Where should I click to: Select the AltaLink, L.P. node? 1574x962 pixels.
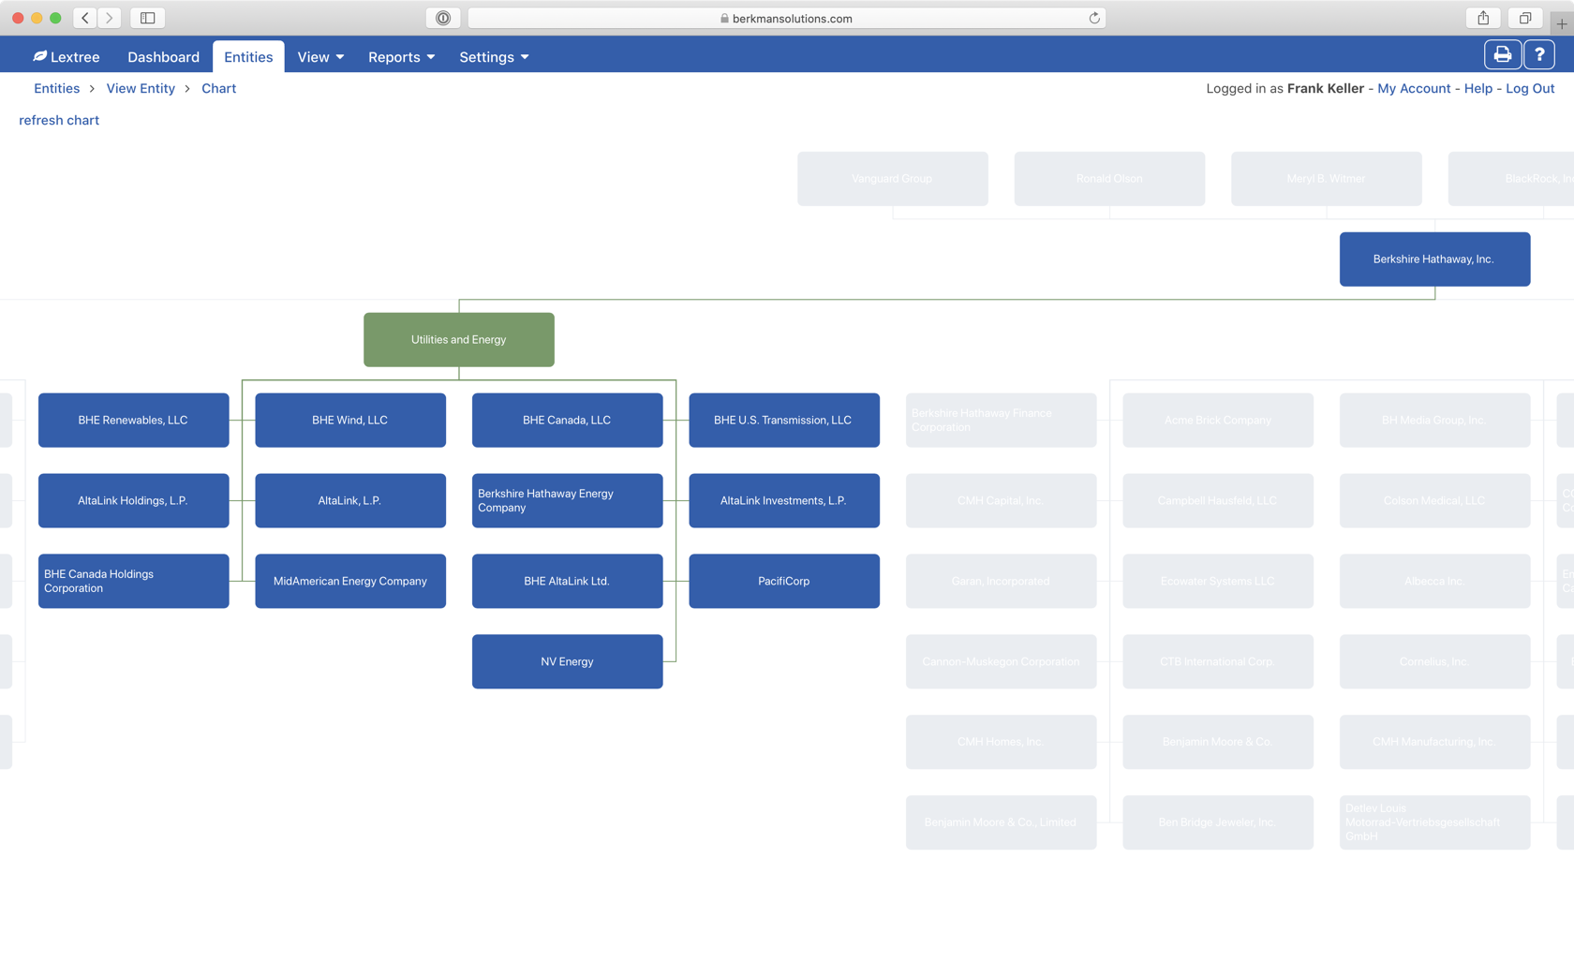coord(350,501)
